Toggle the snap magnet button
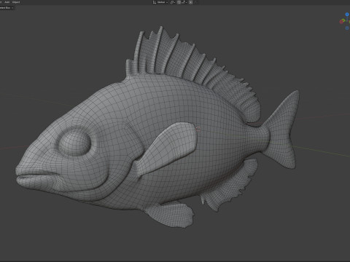This screenshot has height=262, width=350. point(179,2)
